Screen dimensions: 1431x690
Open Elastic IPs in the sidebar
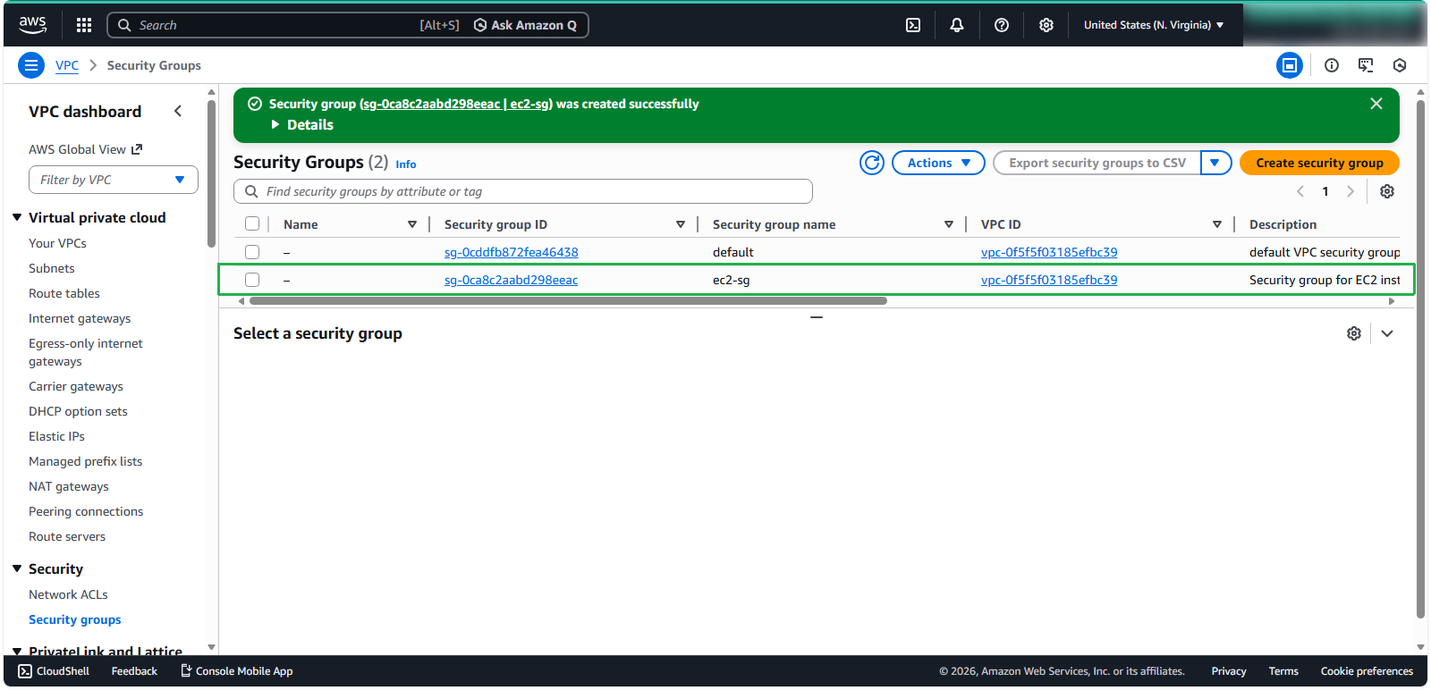56,436
